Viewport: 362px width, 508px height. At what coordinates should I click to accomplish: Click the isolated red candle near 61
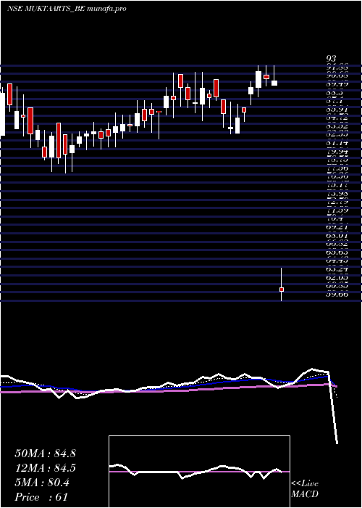pos(282,290)
